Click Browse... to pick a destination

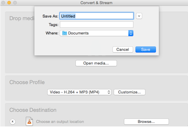pos(146,121)
